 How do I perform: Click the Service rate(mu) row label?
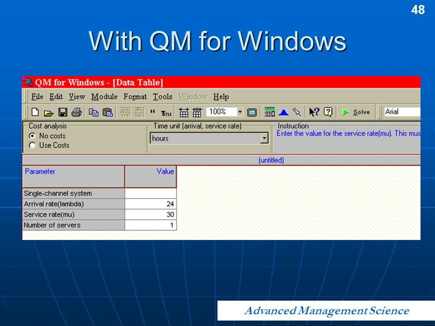click(x=73, y=215)
